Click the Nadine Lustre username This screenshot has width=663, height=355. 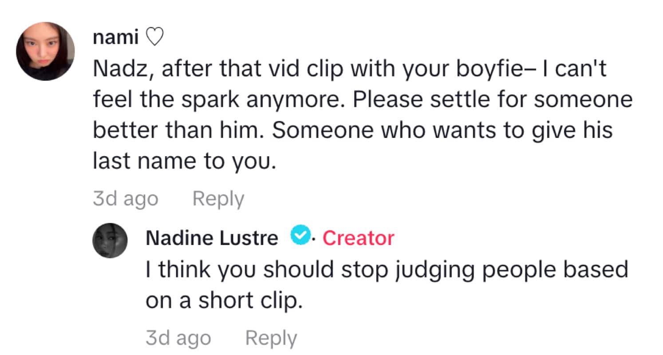(212, 238)
